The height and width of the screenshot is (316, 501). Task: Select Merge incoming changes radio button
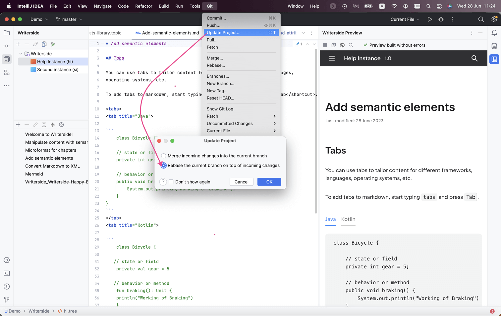(x=164, y=156)
